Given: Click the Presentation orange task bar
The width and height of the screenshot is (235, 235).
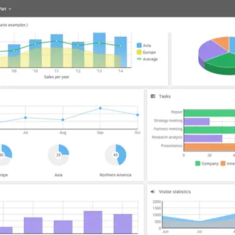Looking at the screenshot, I should tap(209, 147).
